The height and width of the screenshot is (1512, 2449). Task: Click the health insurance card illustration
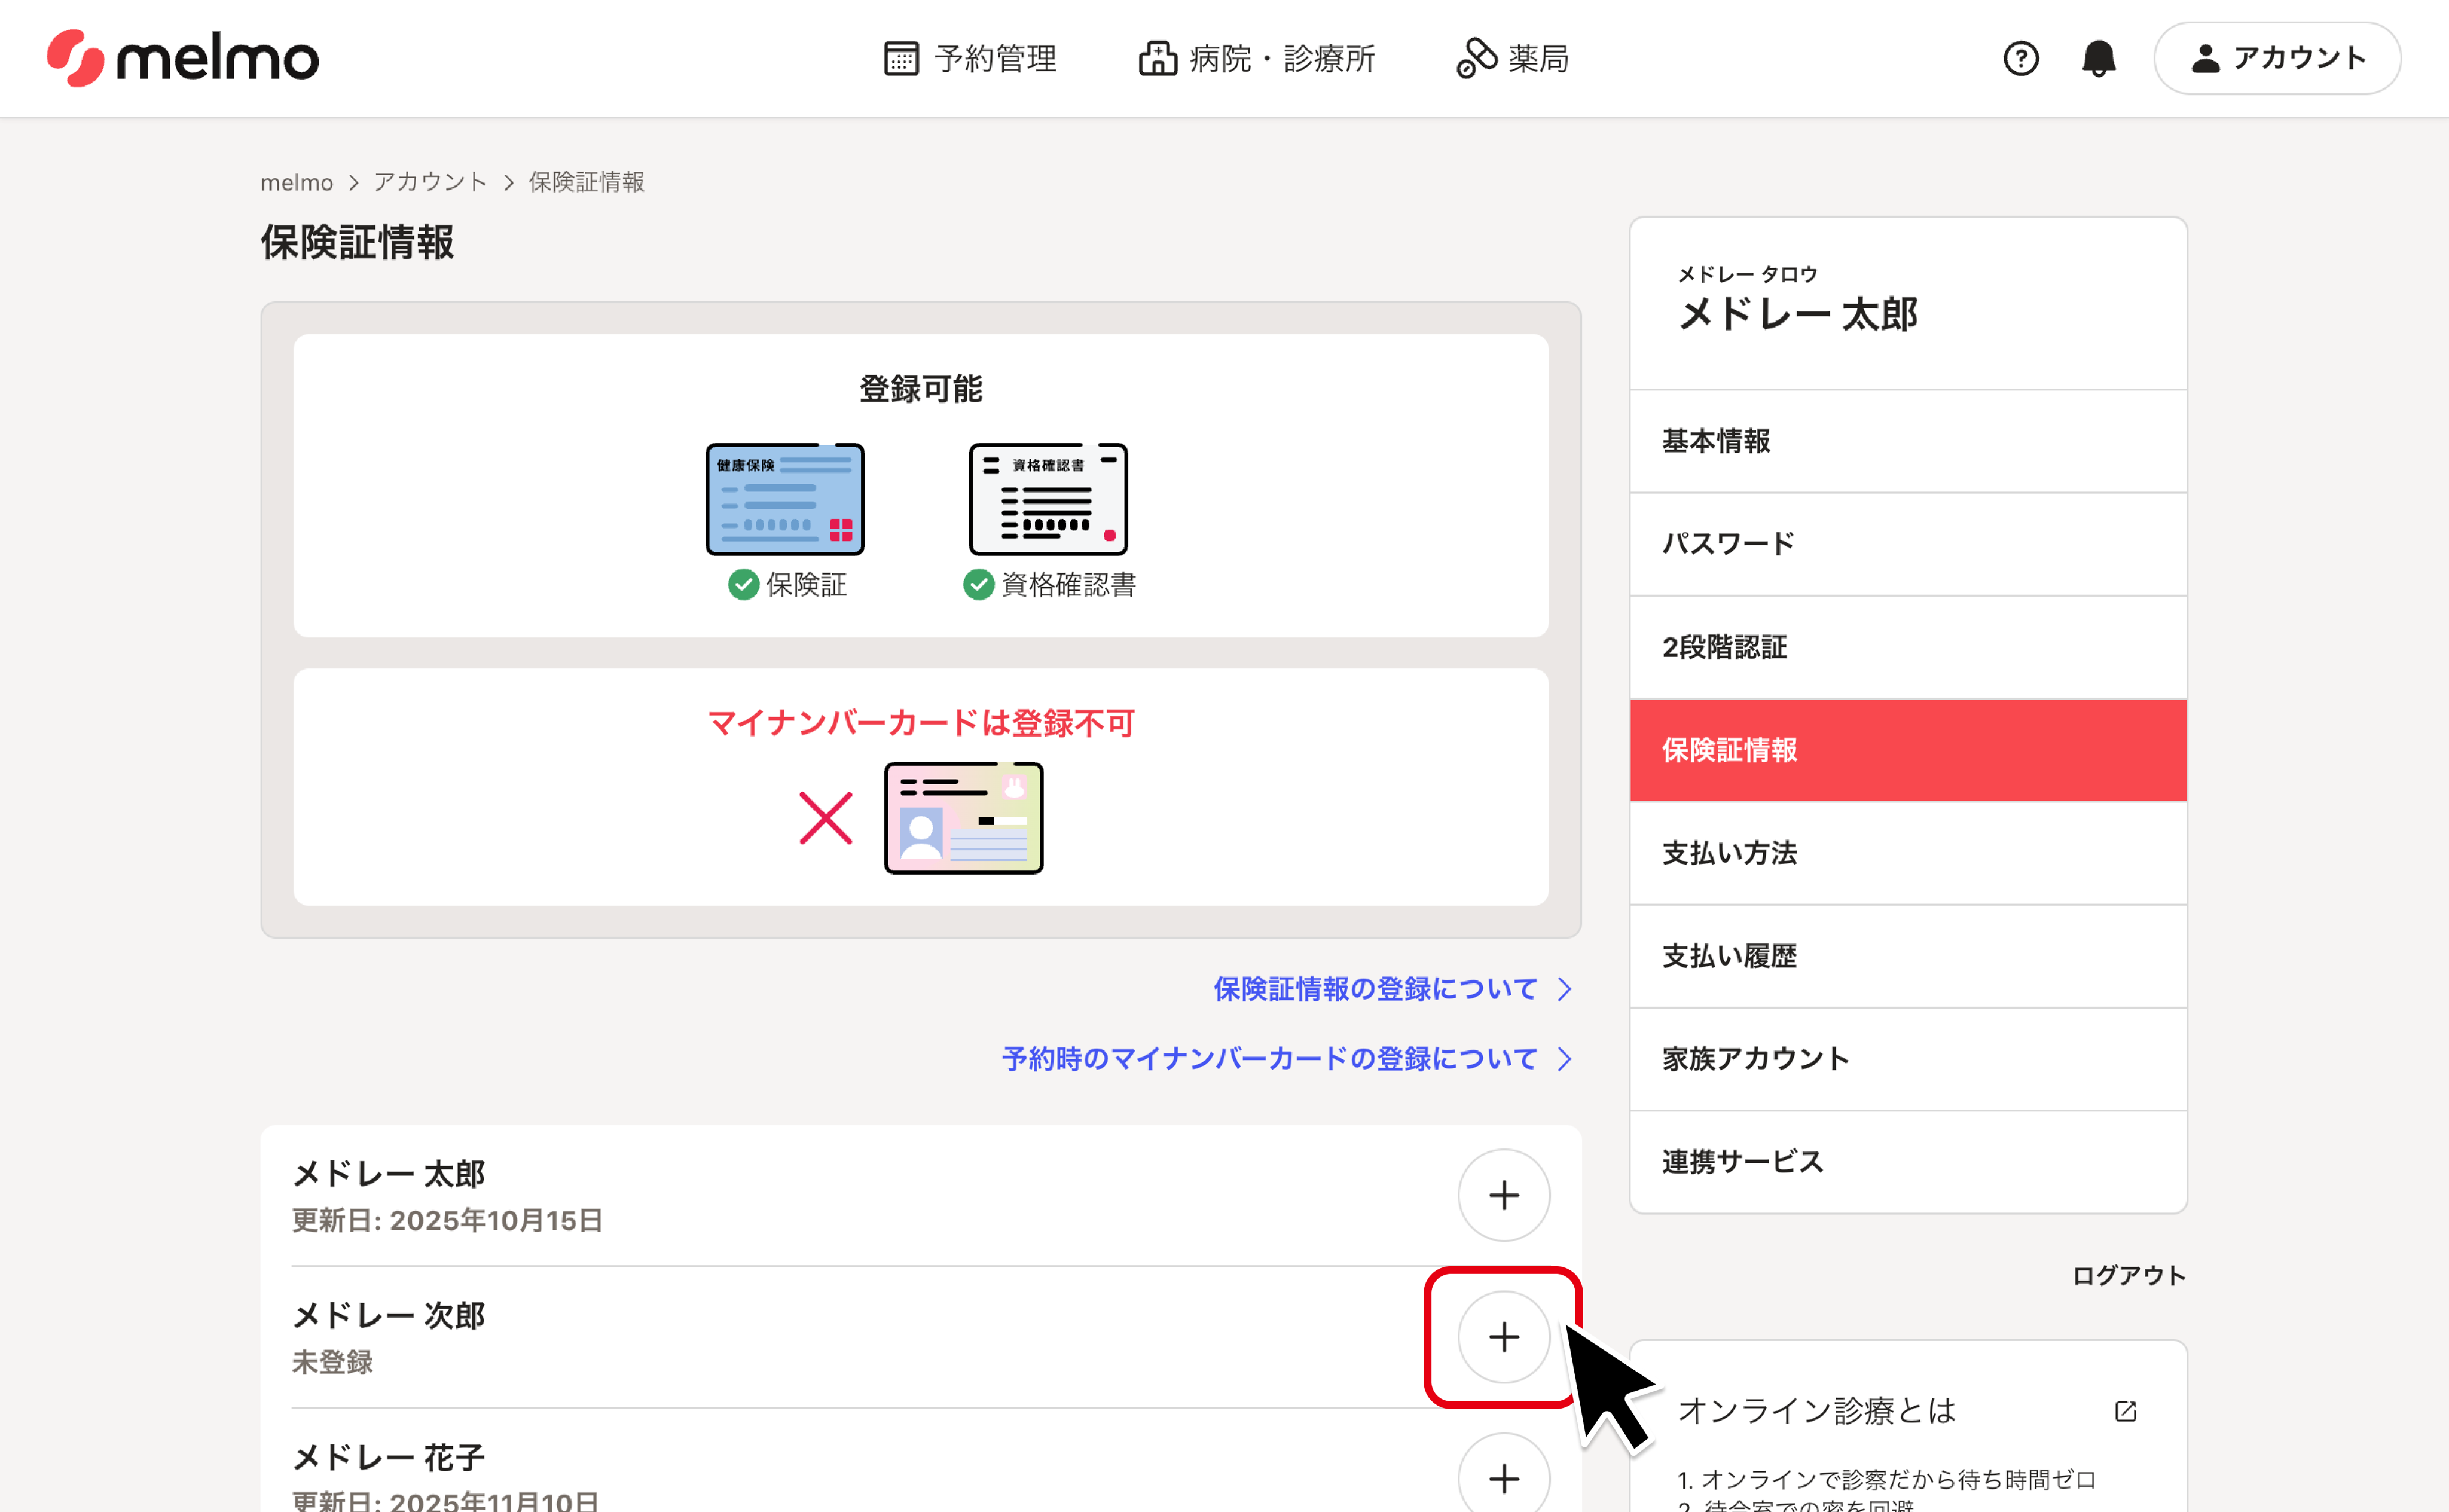[x=784, y=499]
